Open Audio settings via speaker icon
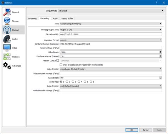Image resolution: width=168 pixels, height=134 pixels. click(7, 39)
